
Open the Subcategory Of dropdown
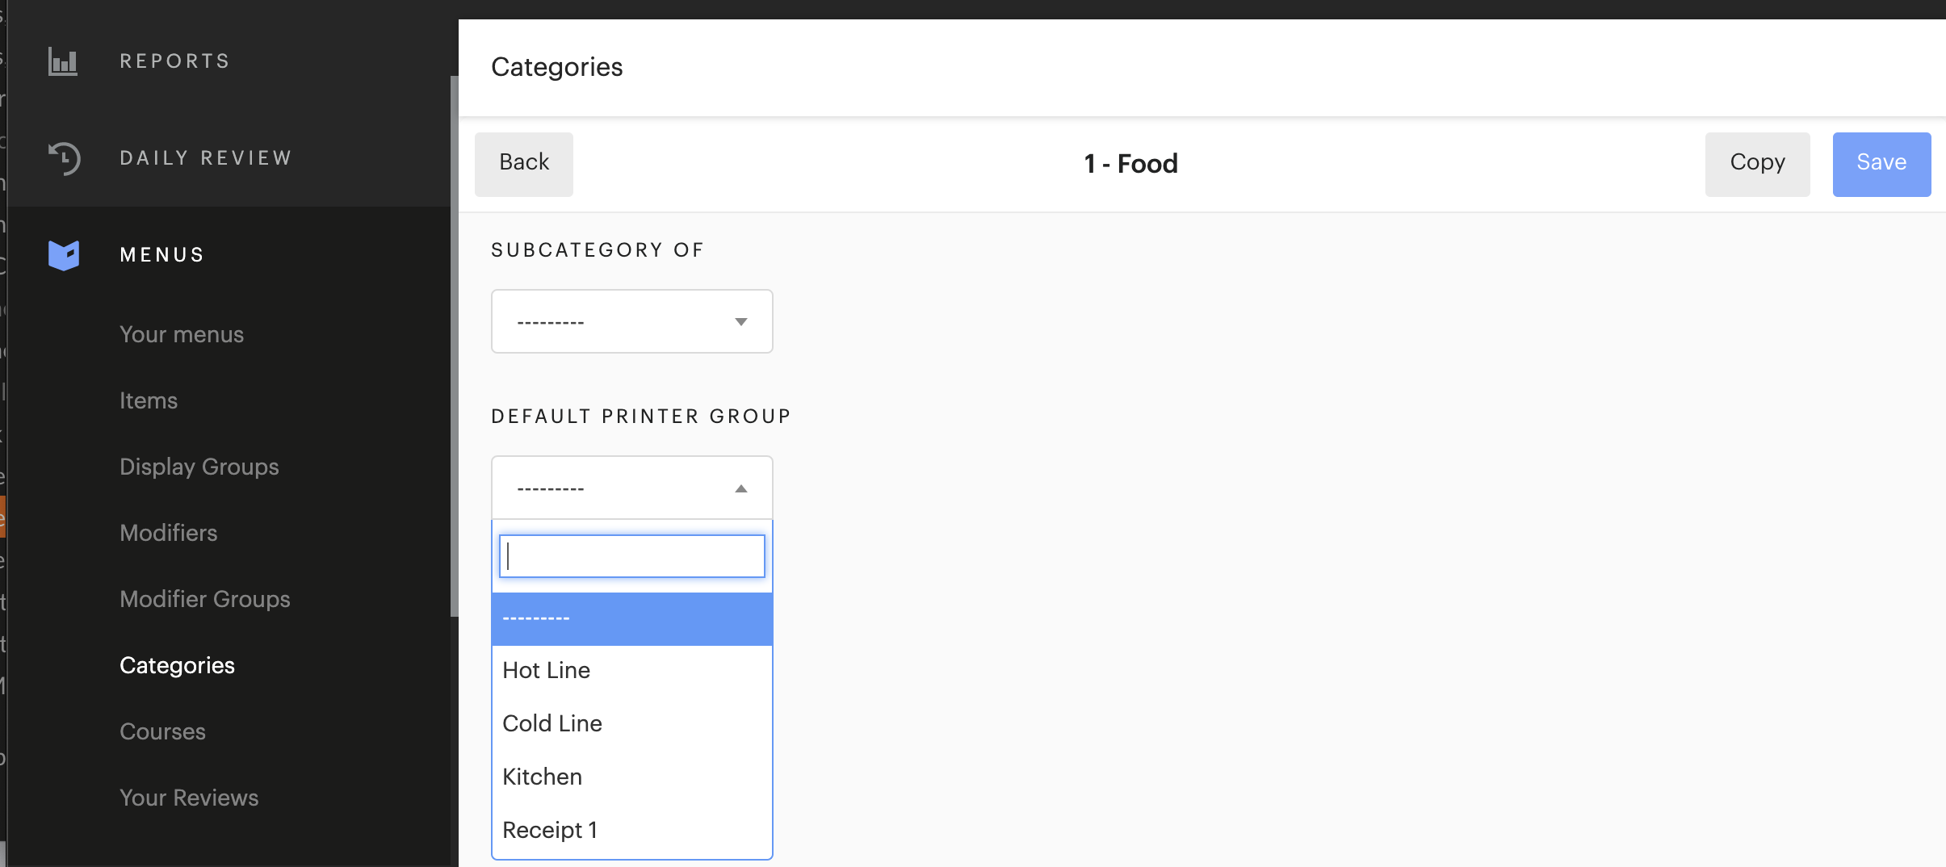631,320
